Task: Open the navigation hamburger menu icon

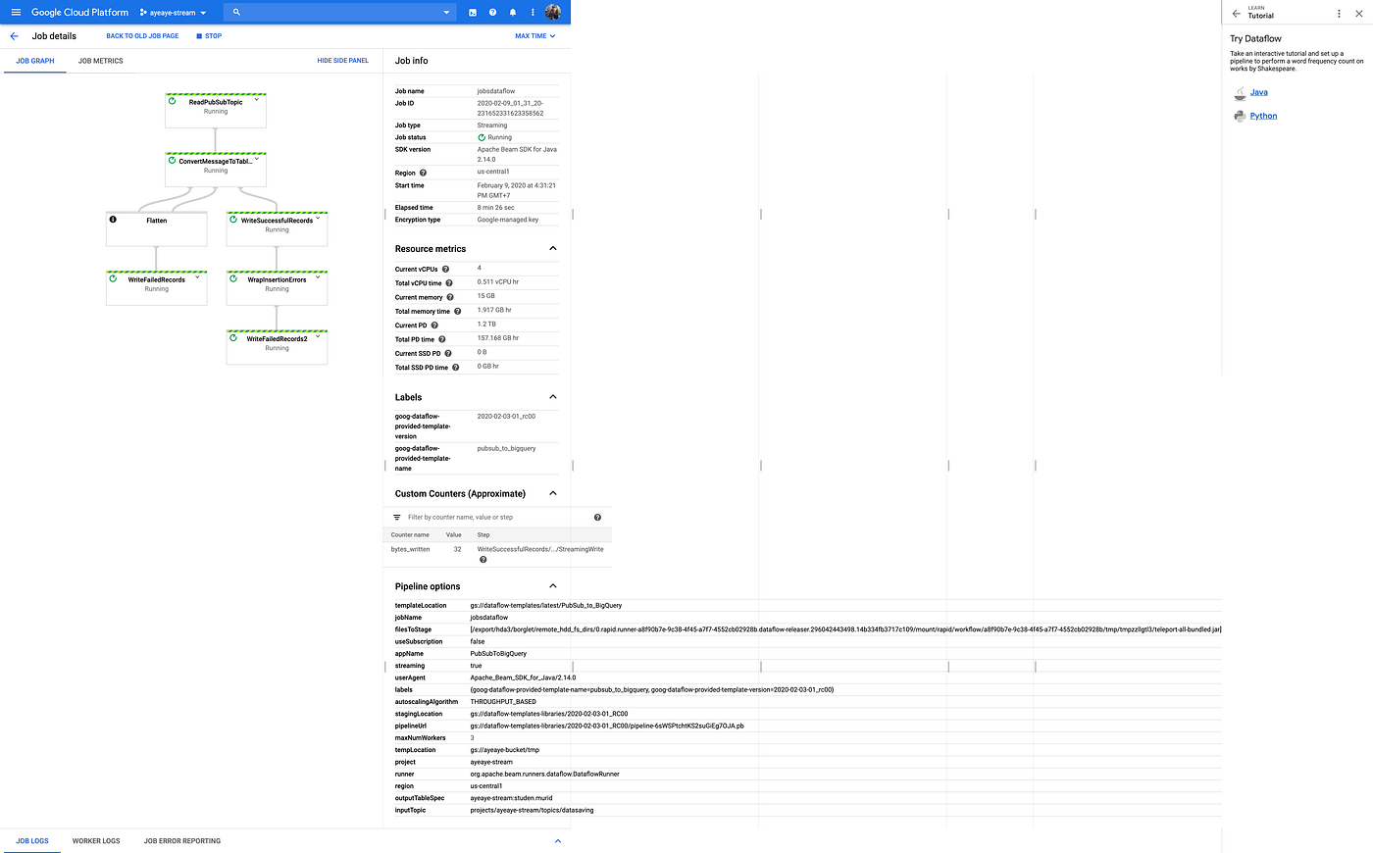Action: pos(15,12)
